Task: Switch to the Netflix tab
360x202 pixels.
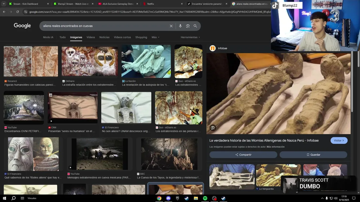Action: pyautogui.click(x=163, y=4)
